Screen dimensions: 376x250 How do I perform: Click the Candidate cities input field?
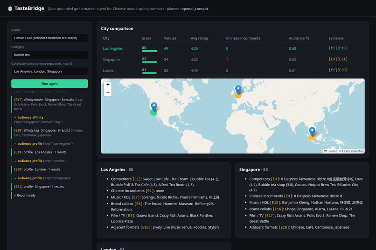(x=49, y=71)
